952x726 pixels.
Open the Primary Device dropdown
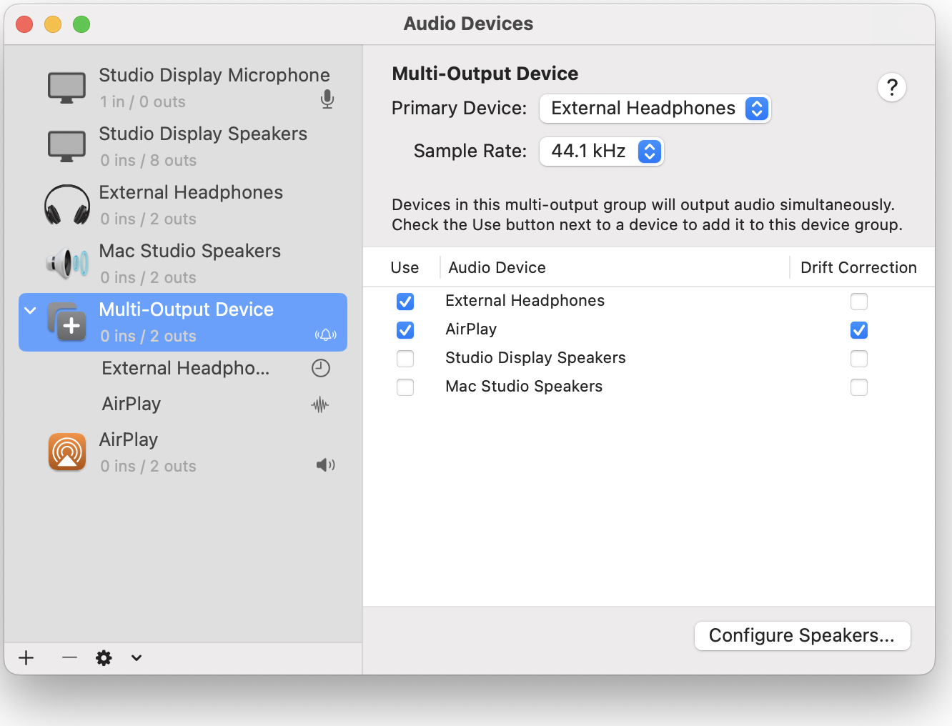click(655, 109)
